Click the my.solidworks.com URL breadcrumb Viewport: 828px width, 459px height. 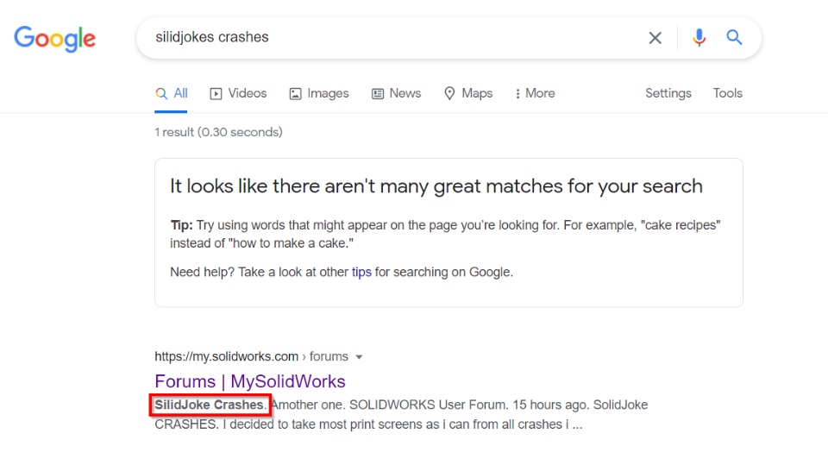(226, 356)
